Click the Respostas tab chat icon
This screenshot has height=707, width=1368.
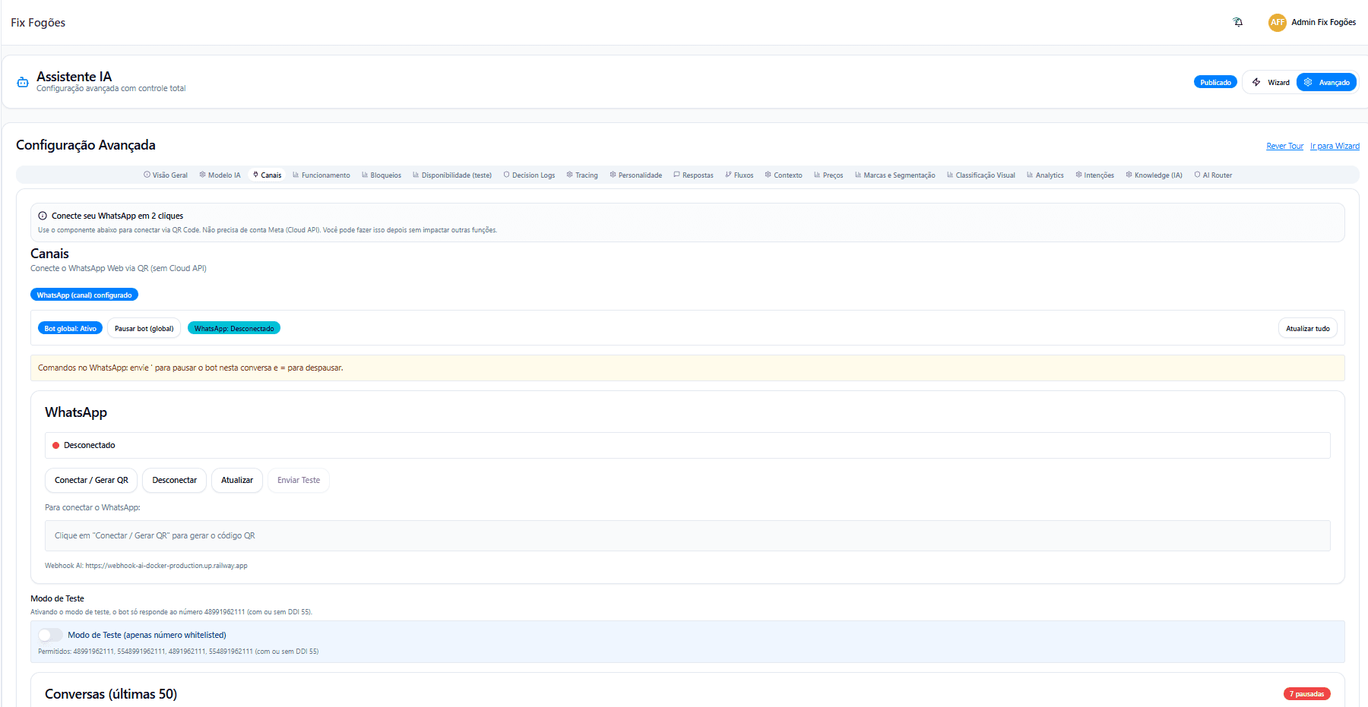click(676, 175)
